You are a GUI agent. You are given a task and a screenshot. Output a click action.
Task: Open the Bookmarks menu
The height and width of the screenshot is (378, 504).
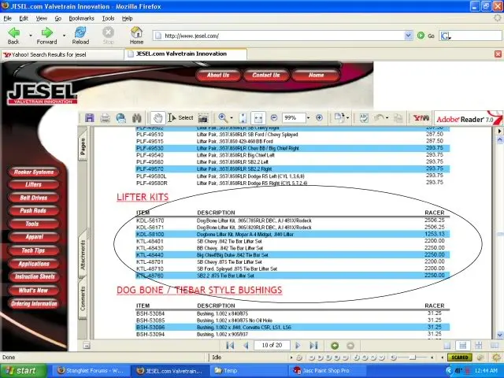[81, 18]
